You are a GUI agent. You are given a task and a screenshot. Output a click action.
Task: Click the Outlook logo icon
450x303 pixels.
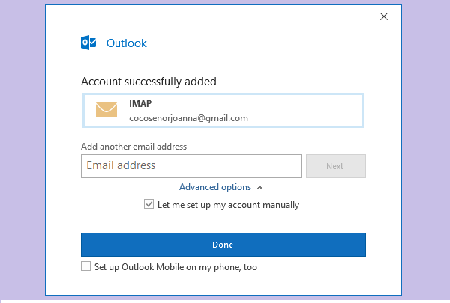coord(88,43)
